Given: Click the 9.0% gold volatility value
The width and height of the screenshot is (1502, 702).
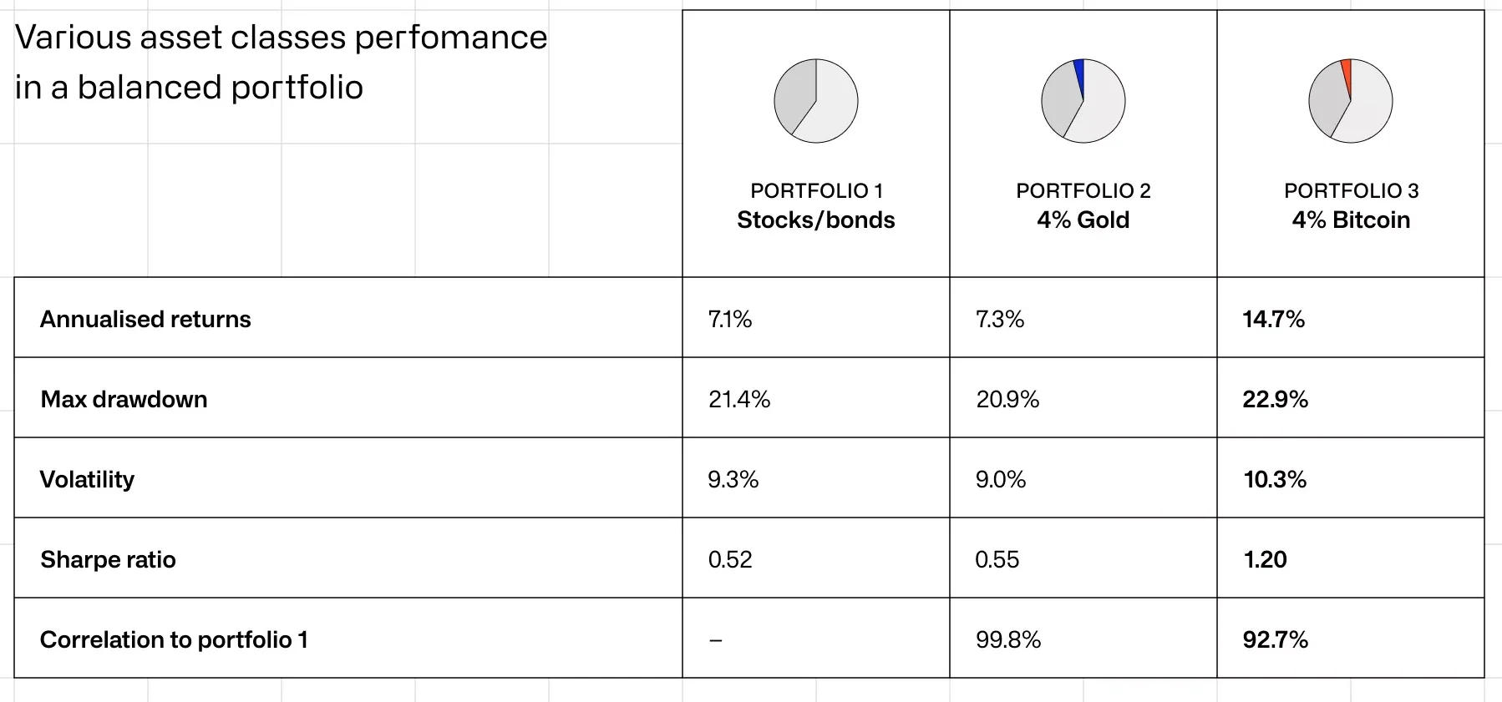Looking at the screenshot, I should (x=1001, y=479).
